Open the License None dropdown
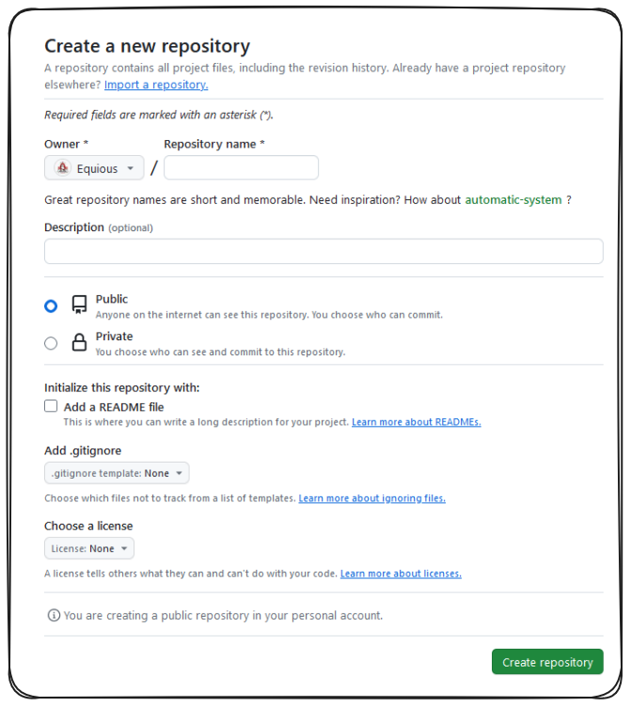Image resolution: width=631 pixels, height=707 pixels. click(x=89, y=548)
